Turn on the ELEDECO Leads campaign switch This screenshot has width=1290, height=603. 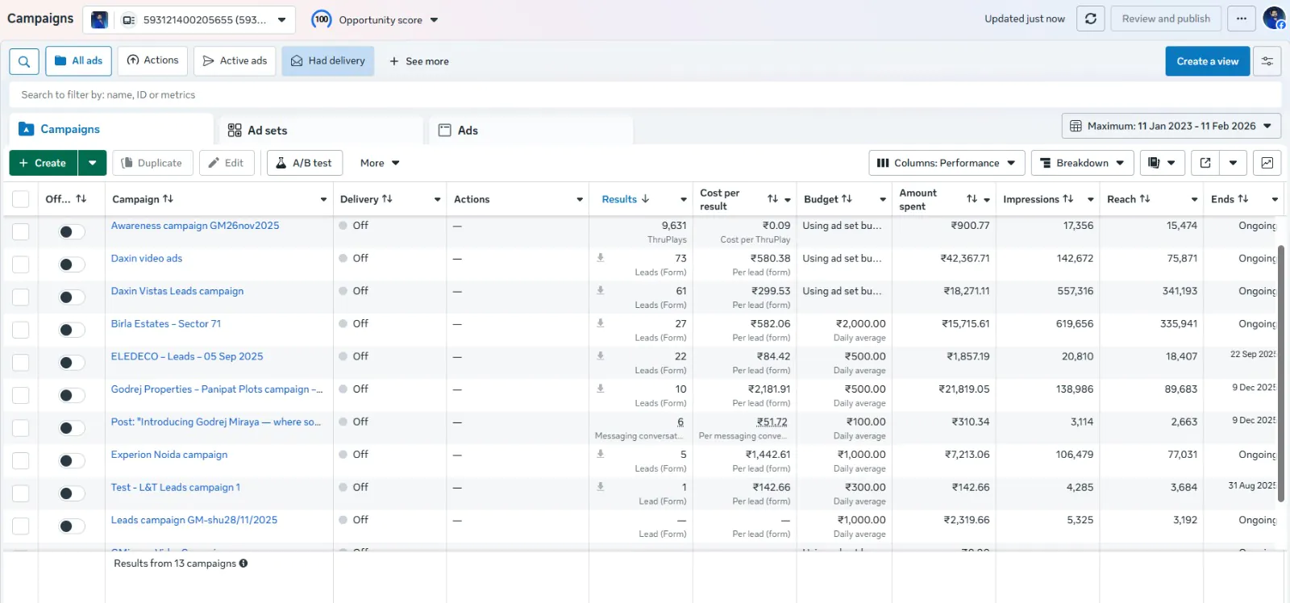point(72,363)
